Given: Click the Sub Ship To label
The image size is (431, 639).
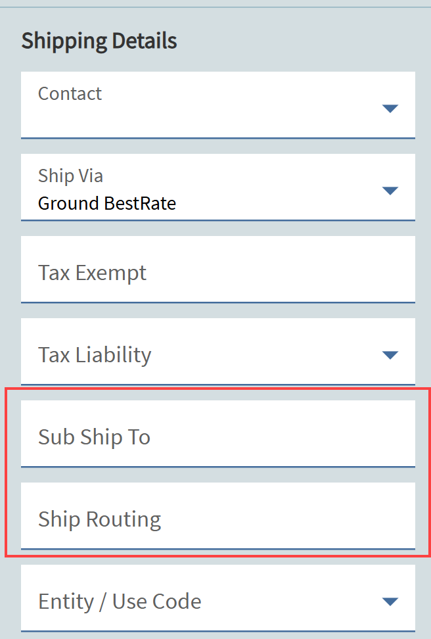Looking at the screenshot, I should coord(94,437).
